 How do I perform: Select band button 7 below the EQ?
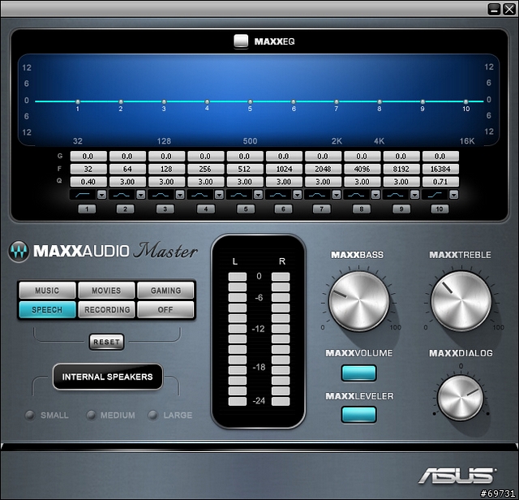[322, 209]
